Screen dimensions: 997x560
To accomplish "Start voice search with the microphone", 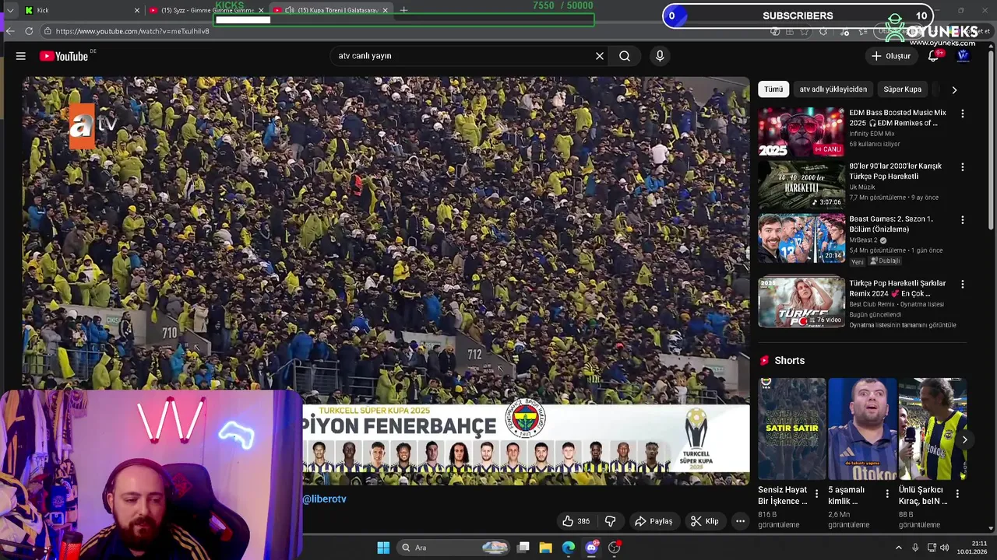I will pos(660,56).
